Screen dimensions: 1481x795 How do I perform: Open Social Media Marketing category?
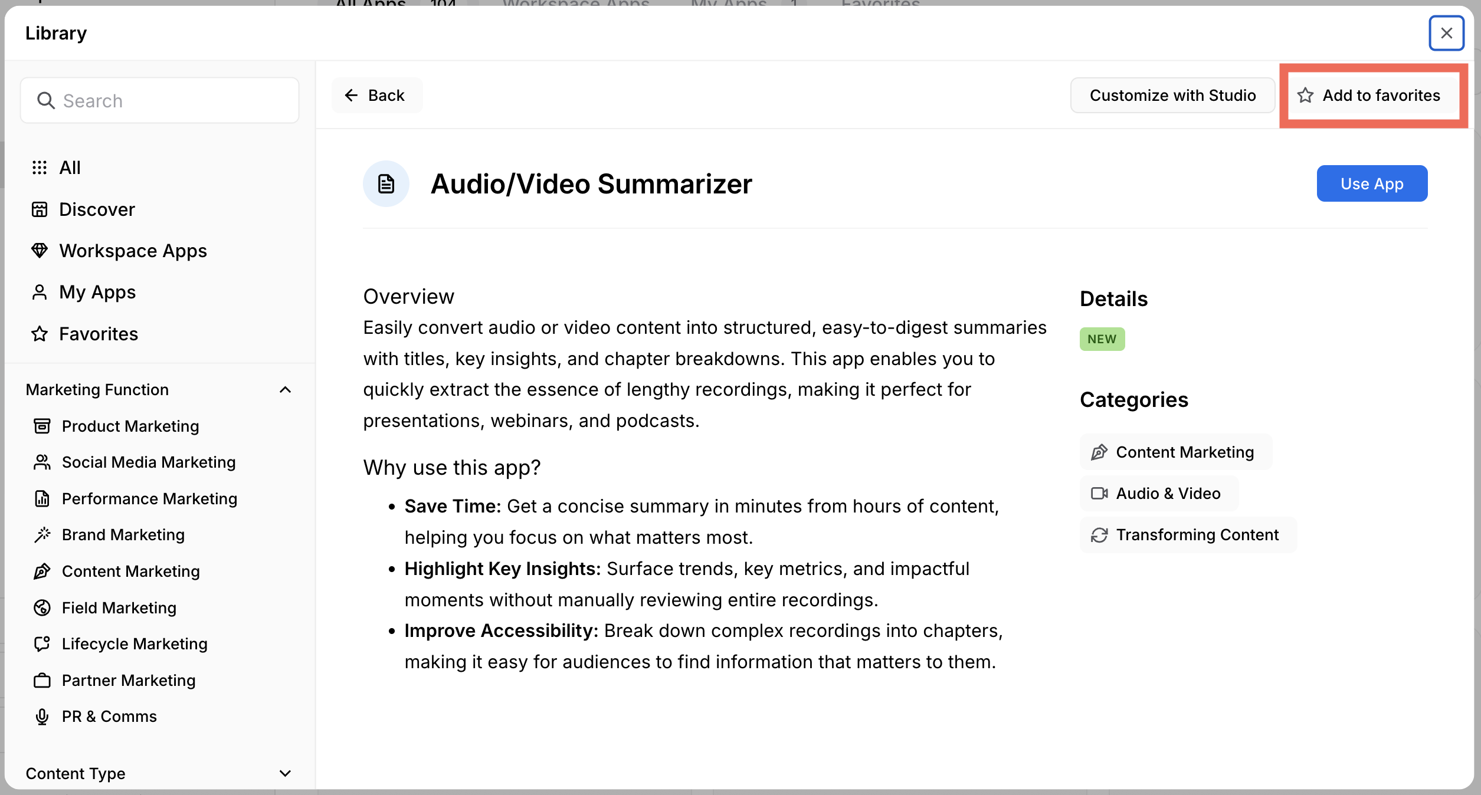(148, 462)
